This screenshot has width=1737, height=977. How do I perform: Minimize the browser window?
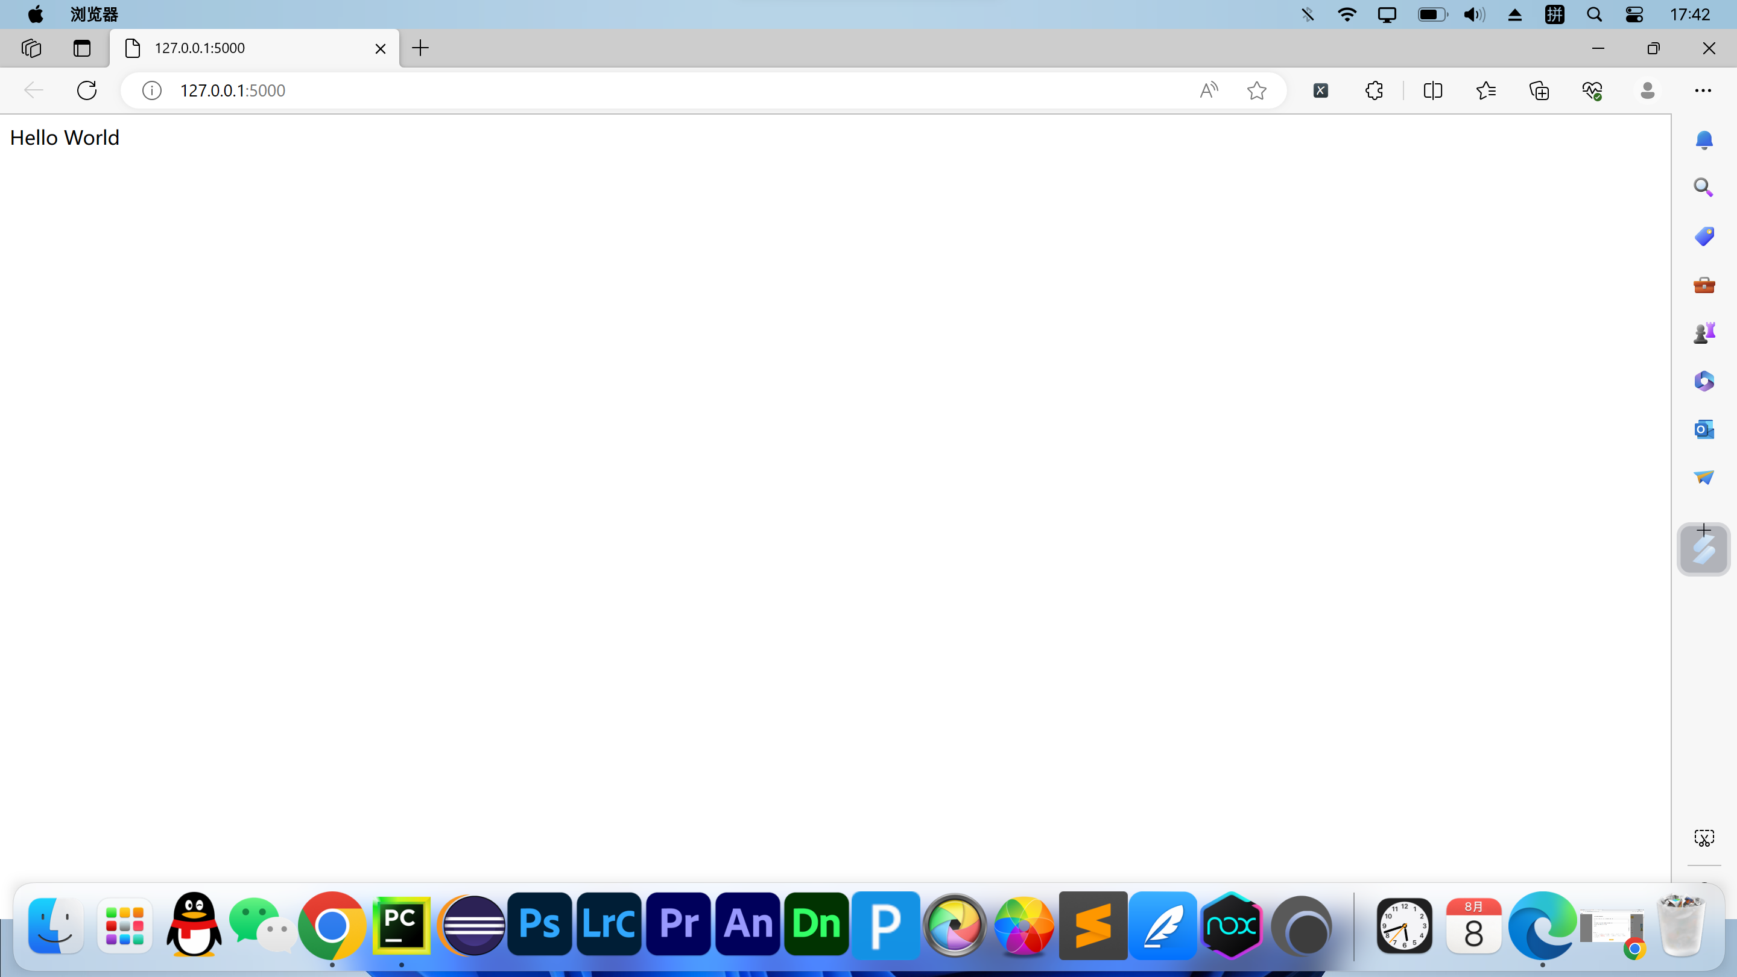point(1598,48)
